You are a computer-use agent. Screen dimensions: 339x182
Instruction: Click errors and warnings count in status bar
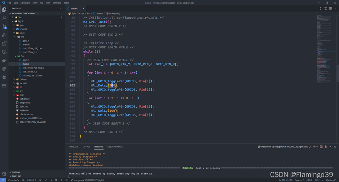[32, 180]
